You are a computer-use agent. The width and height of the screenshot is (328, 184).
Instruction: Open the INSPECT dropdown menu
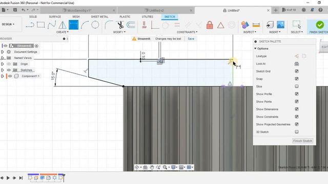tap(250, 32)
